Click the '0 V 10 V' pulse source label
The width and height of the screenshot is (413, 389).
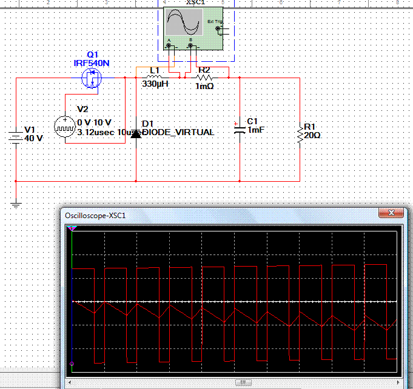tap(94, 122)
